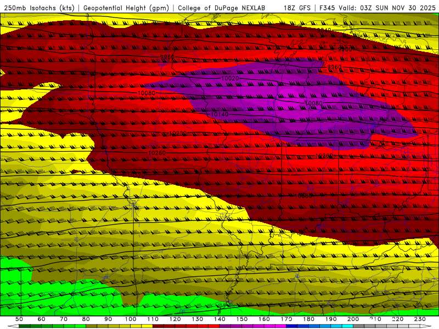The height and width of the screenshot is (329, 439).
Task: Click the 9840 height contour label
Action: (x=324, y=30)
